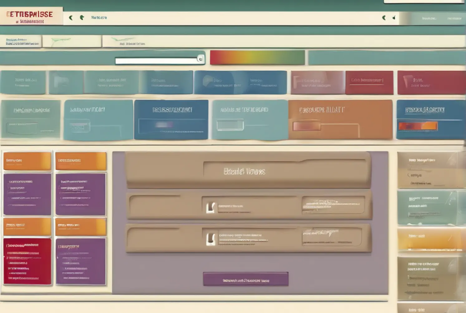Click the second arrow icon beside the back arrow
The image size is (466, 313).
click(82, 17)
